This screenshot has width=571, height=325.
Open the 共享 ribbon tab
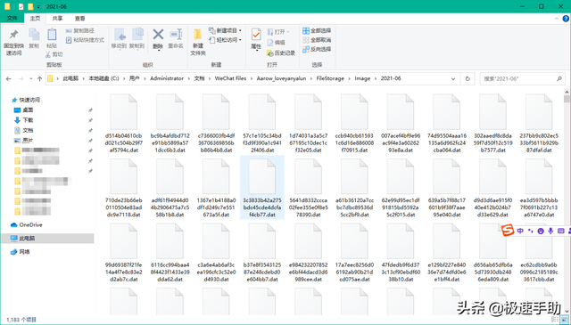pos(57,18)
